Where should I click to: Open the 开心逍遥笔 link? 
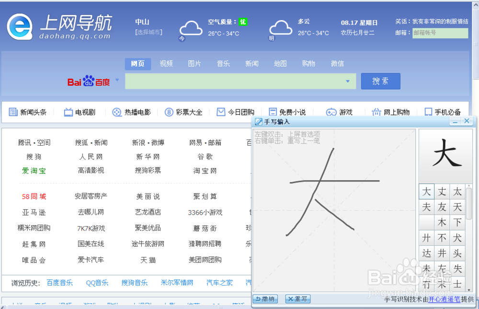[444, 299]
